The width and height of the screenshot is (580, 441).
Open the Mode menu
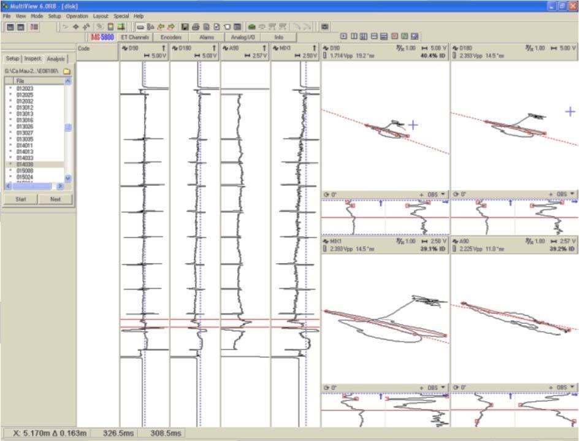[37, 17]
